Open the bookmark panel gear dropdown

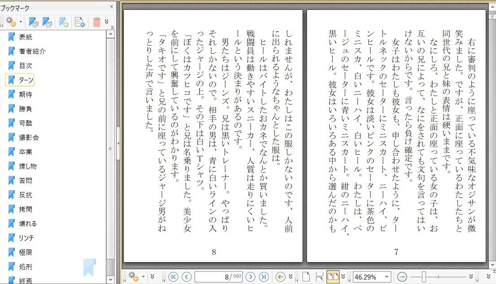point(13,22)
